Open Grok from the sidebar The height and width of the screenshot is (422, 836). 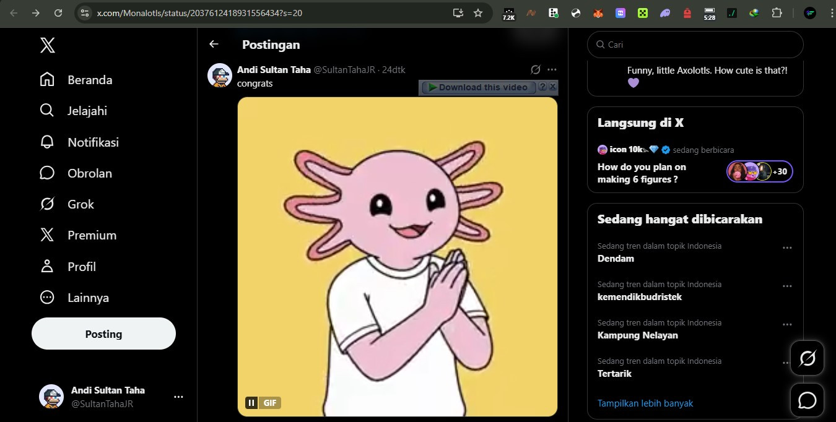tap(67, 204)
